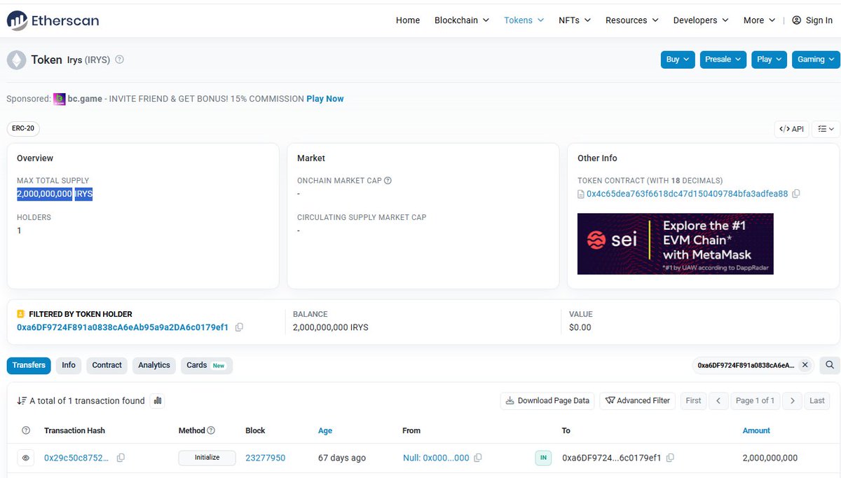Copy the filtered holder address
Viewport: 841px width, 478px height.
pos(239,327)
